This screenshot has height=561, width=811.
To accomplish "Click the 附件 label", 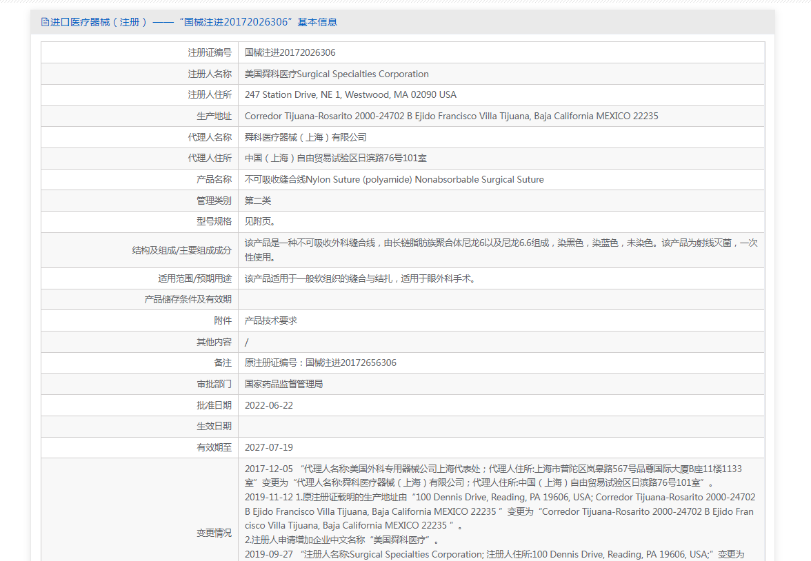I will (x=223, y=320).
